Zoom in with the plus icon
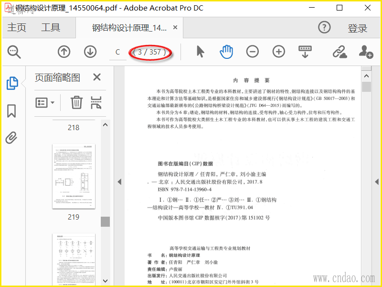 coord(279,52)
